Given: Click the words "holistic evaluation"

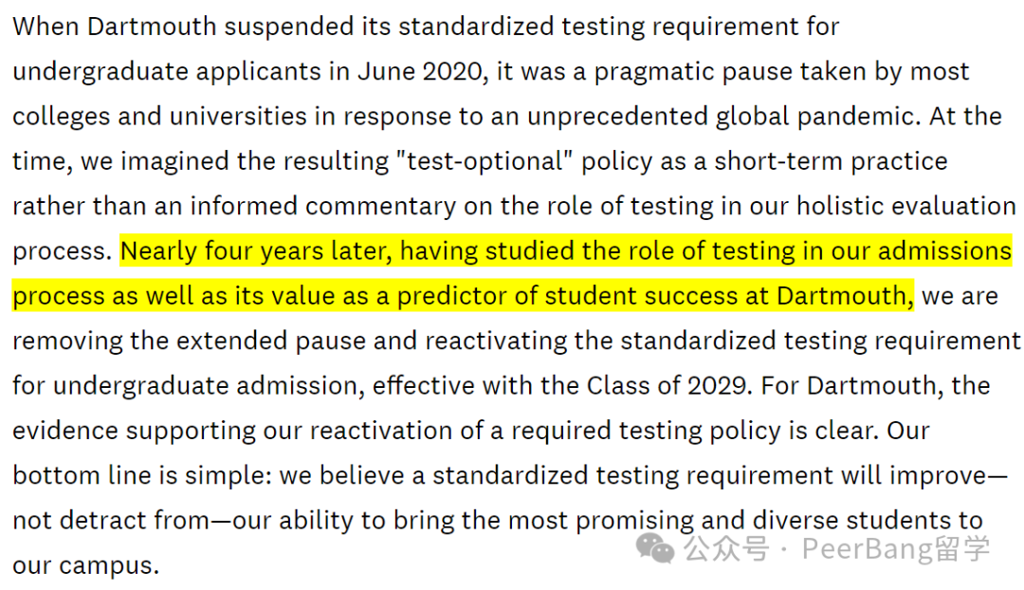Looking at the screenshot, I should point(905,207).
